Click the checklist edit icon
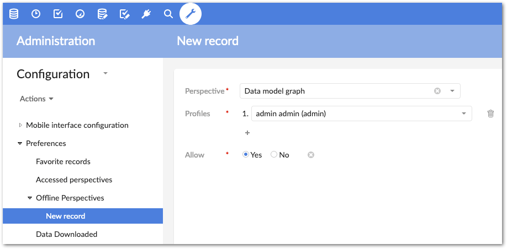This screenshot has width=507, height=249. (124, 14)
